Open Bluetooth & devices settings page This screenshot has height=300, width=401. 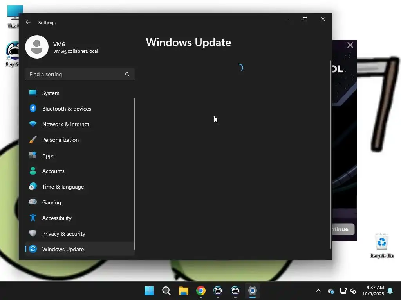pyautogui.click(x=79, y=109)
